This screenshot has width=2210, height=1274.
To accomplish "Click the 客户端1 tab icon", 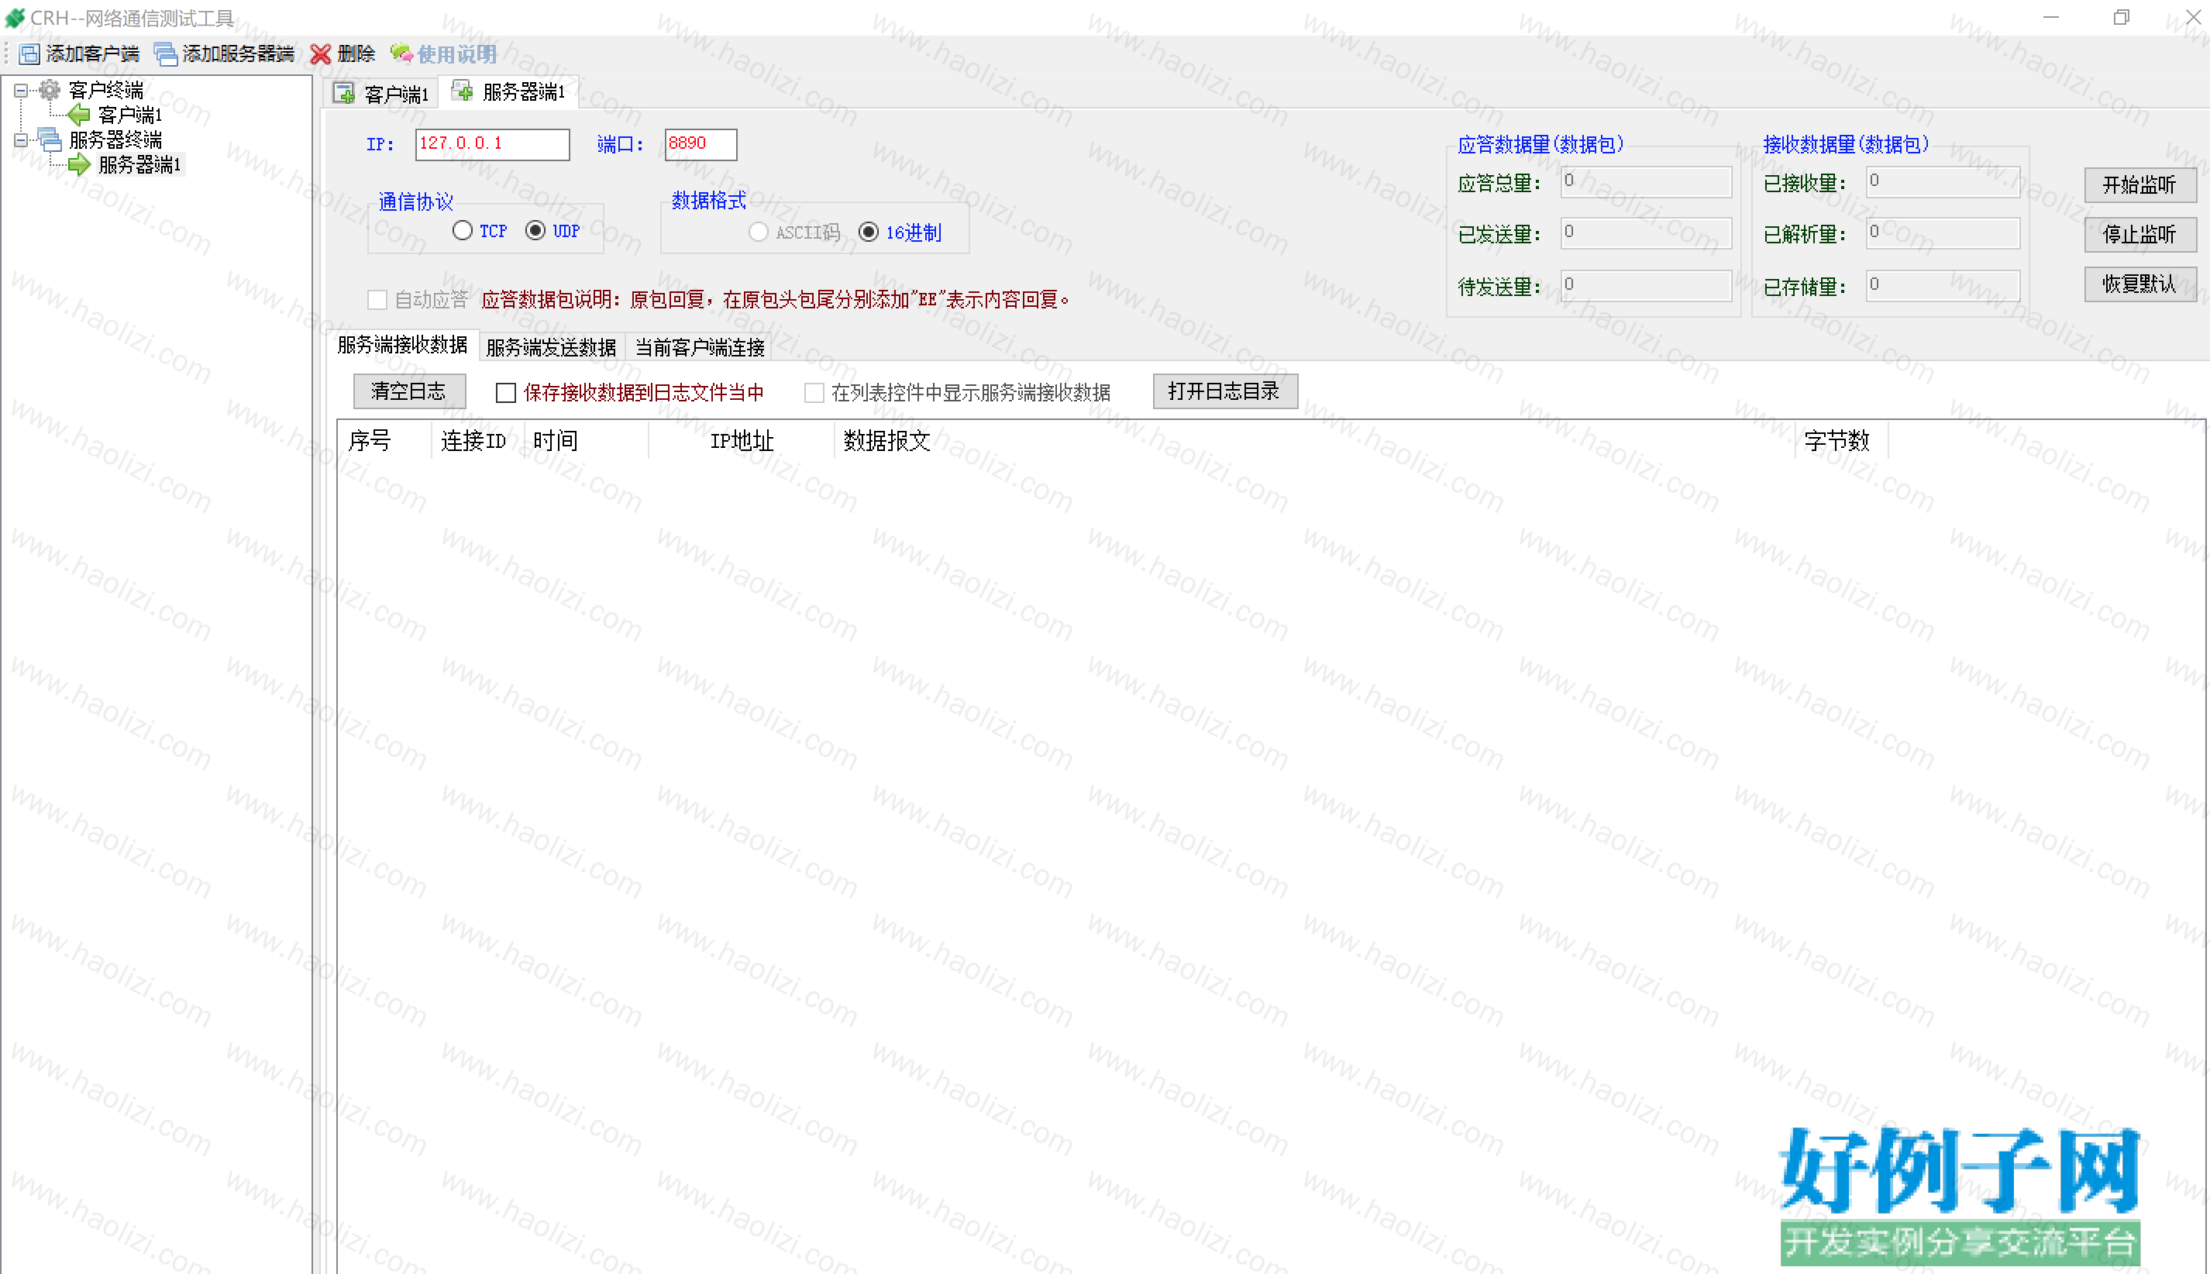I will 345,93.
